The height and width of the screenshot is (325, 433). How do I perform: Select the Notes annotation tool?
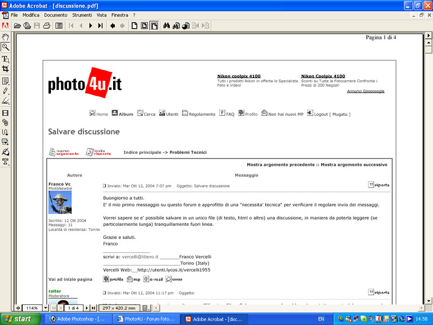point(5,81)
